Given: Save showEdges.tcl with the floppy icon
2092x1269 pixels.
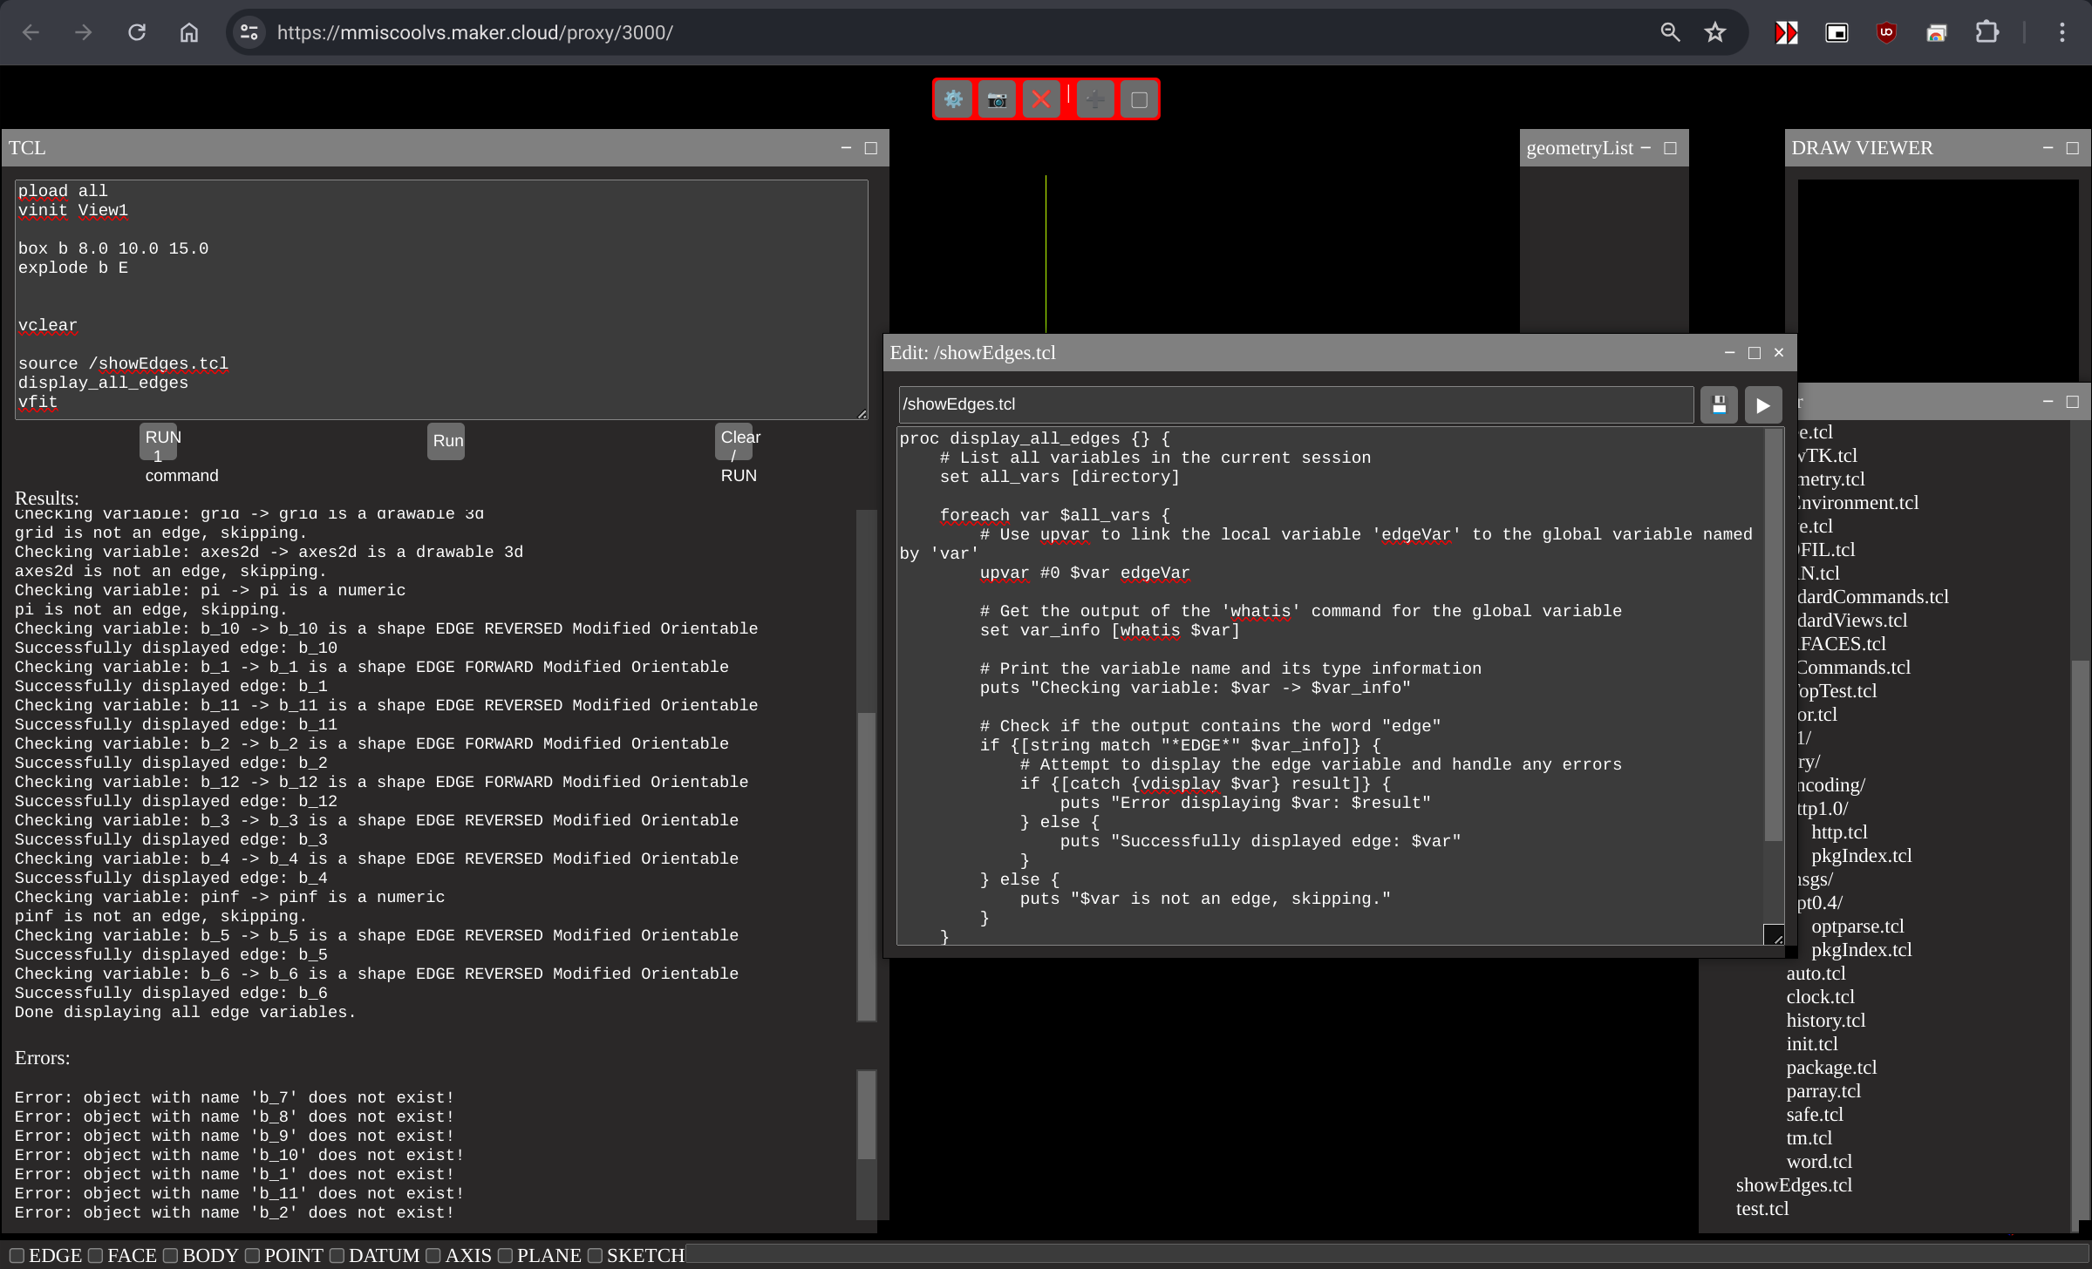Looking at the screenshot, I should coord(1719,405).
